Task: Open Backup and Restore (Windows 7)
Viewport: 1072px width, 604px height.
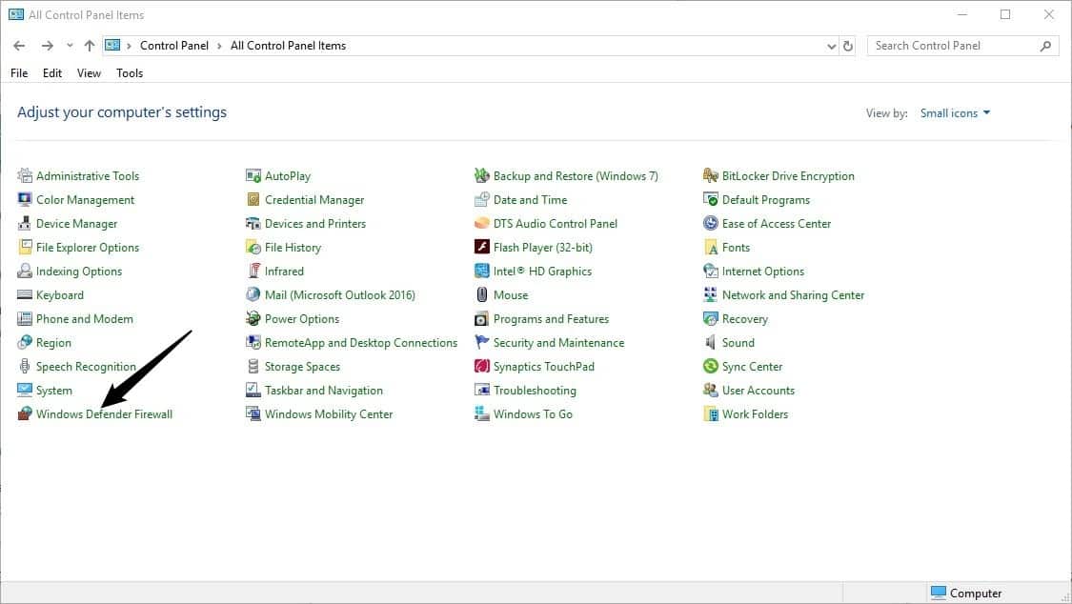Action: pyautogui.click(x=576, y=175)
